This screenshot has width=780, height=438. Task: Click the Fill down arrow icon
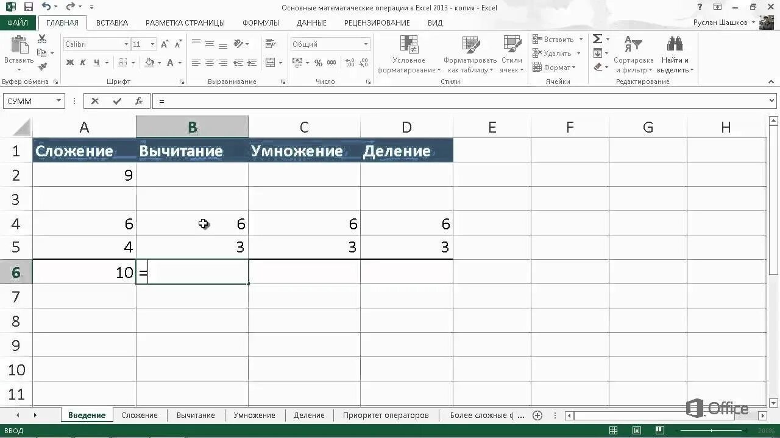pos(598,54)
